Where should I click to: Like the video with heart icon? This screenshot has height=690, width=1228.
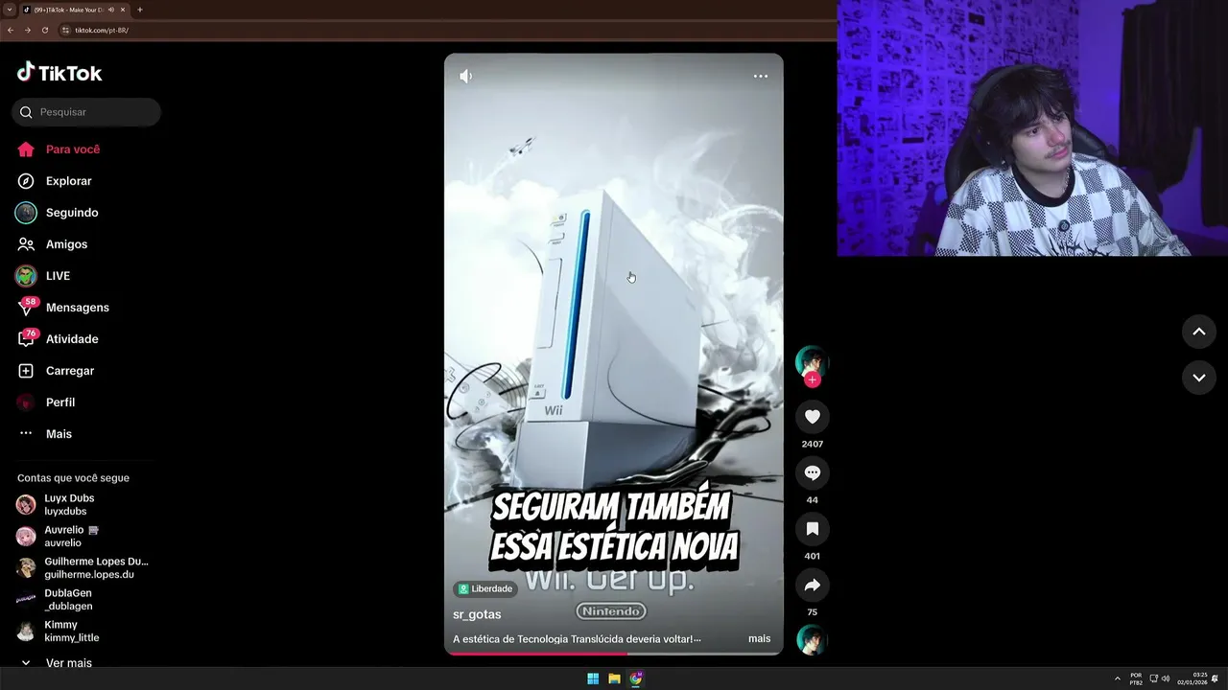coord(813,417)
